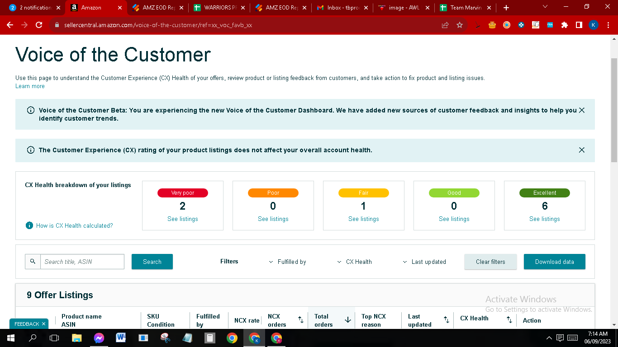The width and height of the screenshot is (618, 347).
Task: Switch to the Gmail Inbox tab
Action: [x=342, y=8]
